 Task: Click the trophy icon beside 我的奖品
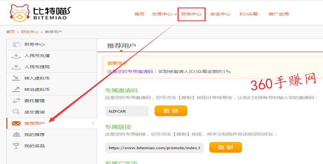pyautogui.click(x=16, y=146)
